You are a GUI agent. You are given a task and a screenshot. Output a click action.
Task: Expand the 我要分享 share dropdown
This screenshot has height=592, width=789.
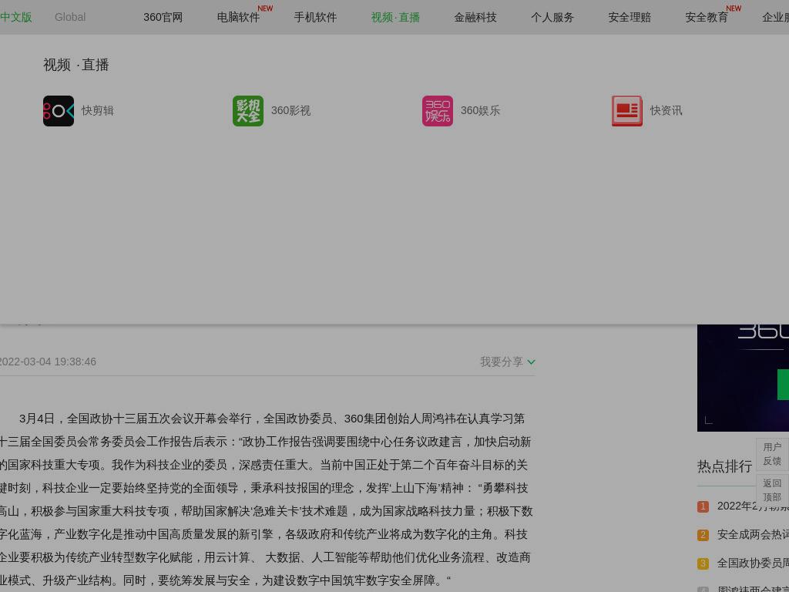click(508, 362)
